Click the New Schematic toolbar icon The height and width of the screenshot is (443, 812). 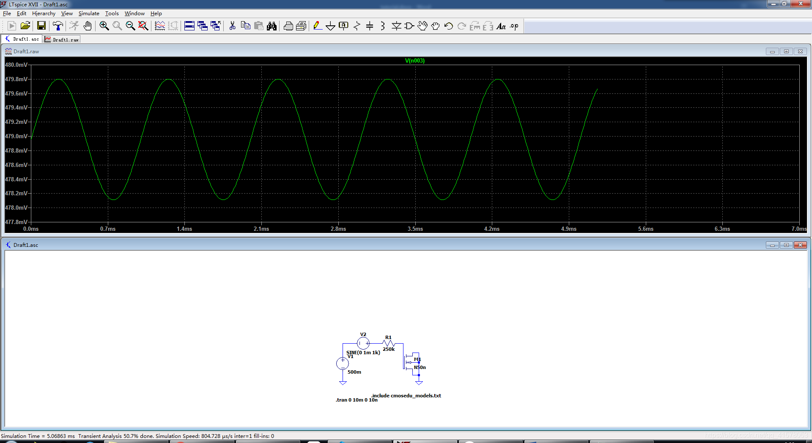[x=12, y=26]
